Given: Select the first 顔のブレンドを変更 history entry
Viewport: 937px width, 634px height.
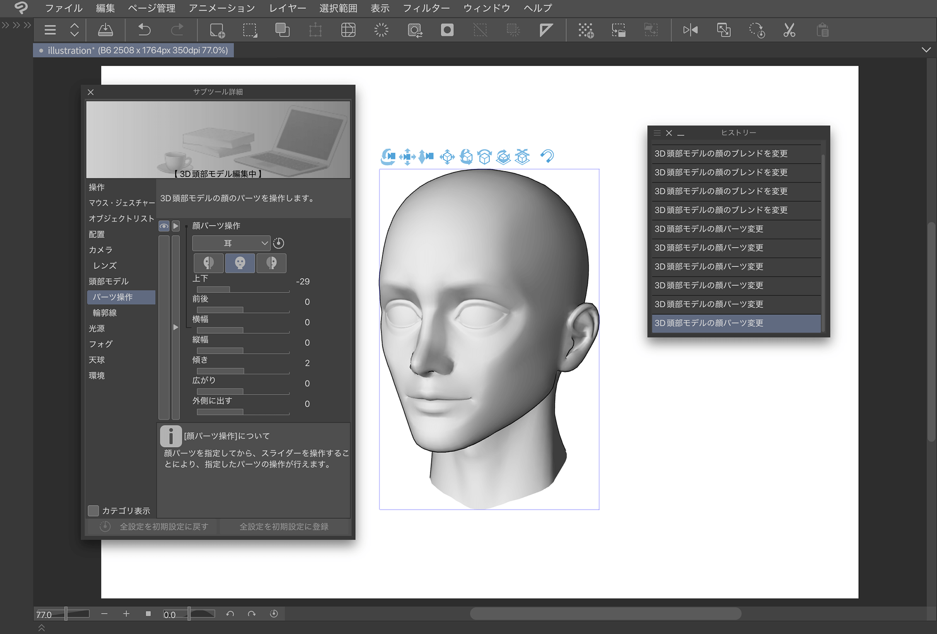Looking at the screenshot, I should click(736, 154).
